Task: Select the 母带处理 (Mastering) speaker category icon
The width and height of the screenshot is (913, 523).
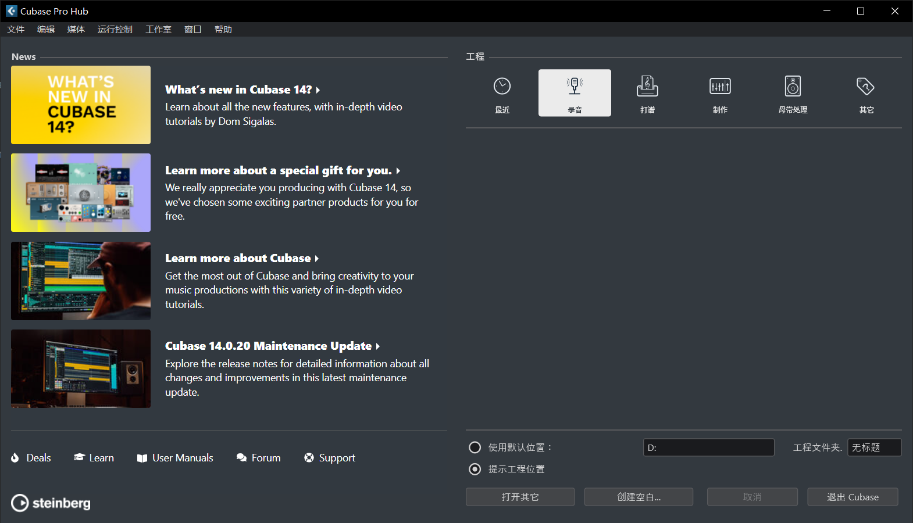Action: point(793,93)
